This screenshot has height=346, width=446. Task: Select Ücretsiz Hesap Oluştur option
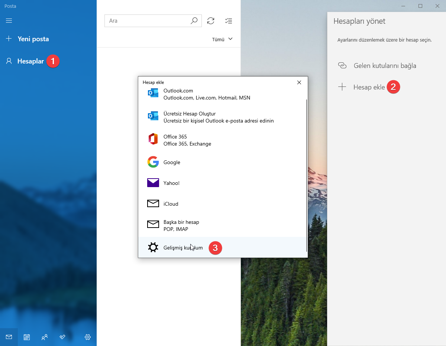tap(222, 117)
